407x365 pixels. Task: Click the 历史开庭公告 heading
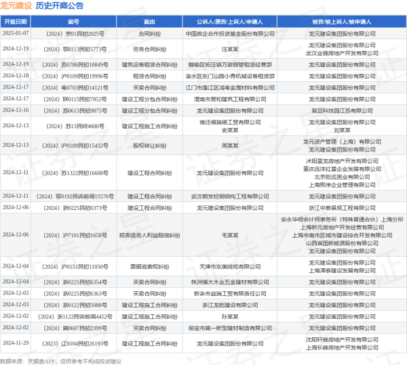[60, 5]
